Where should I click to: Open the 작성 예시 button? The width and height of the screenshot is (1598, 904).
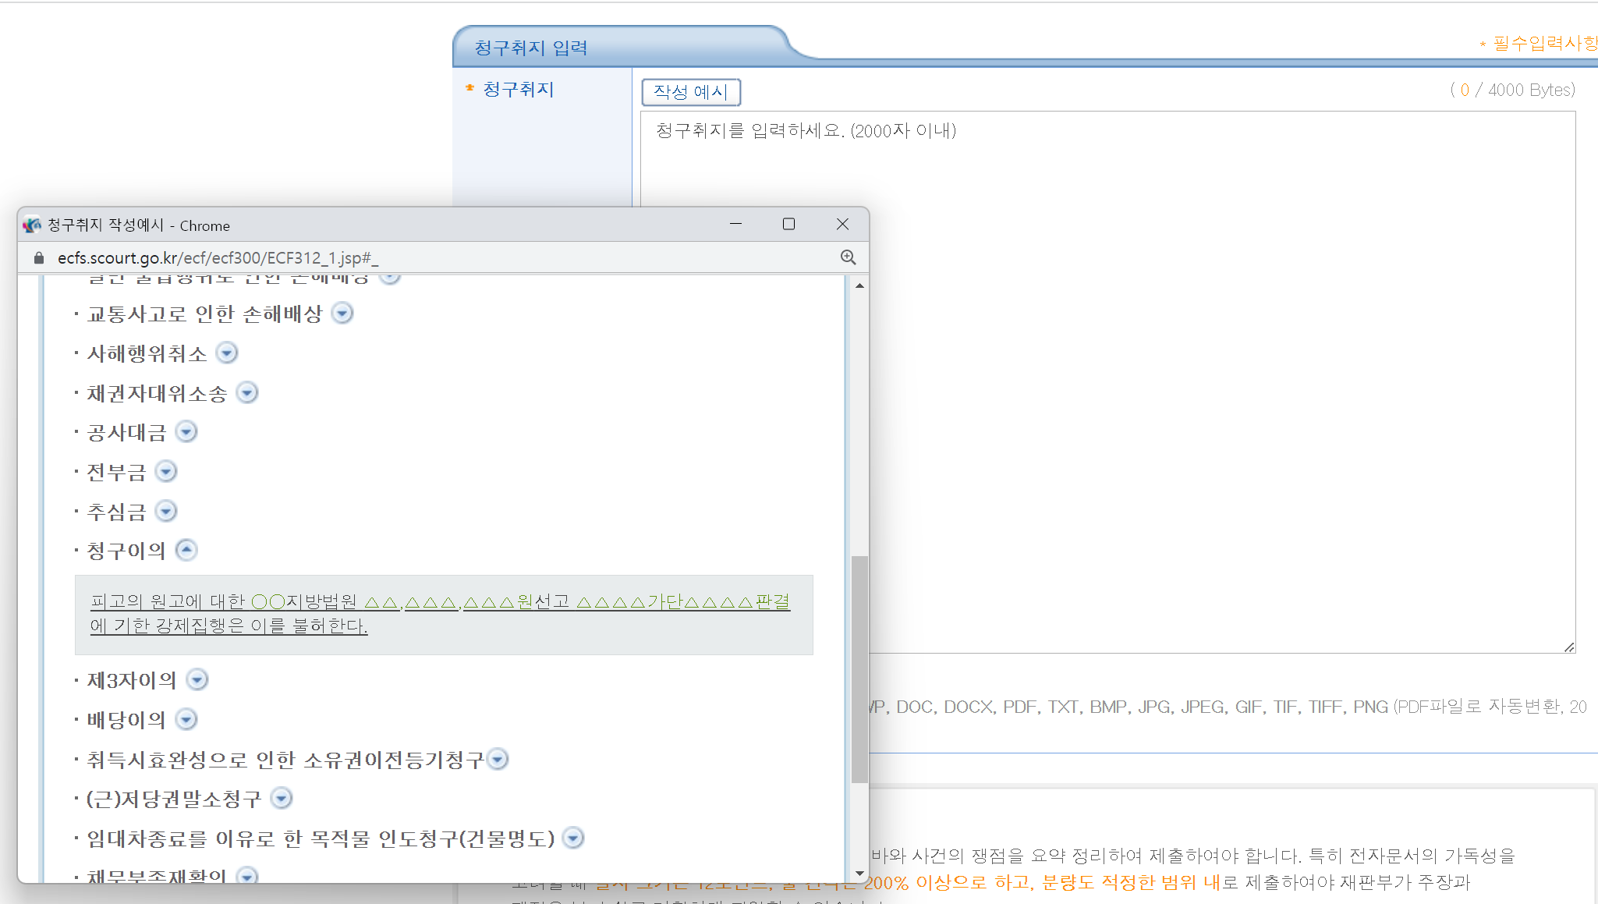click(x=691, y=92)
